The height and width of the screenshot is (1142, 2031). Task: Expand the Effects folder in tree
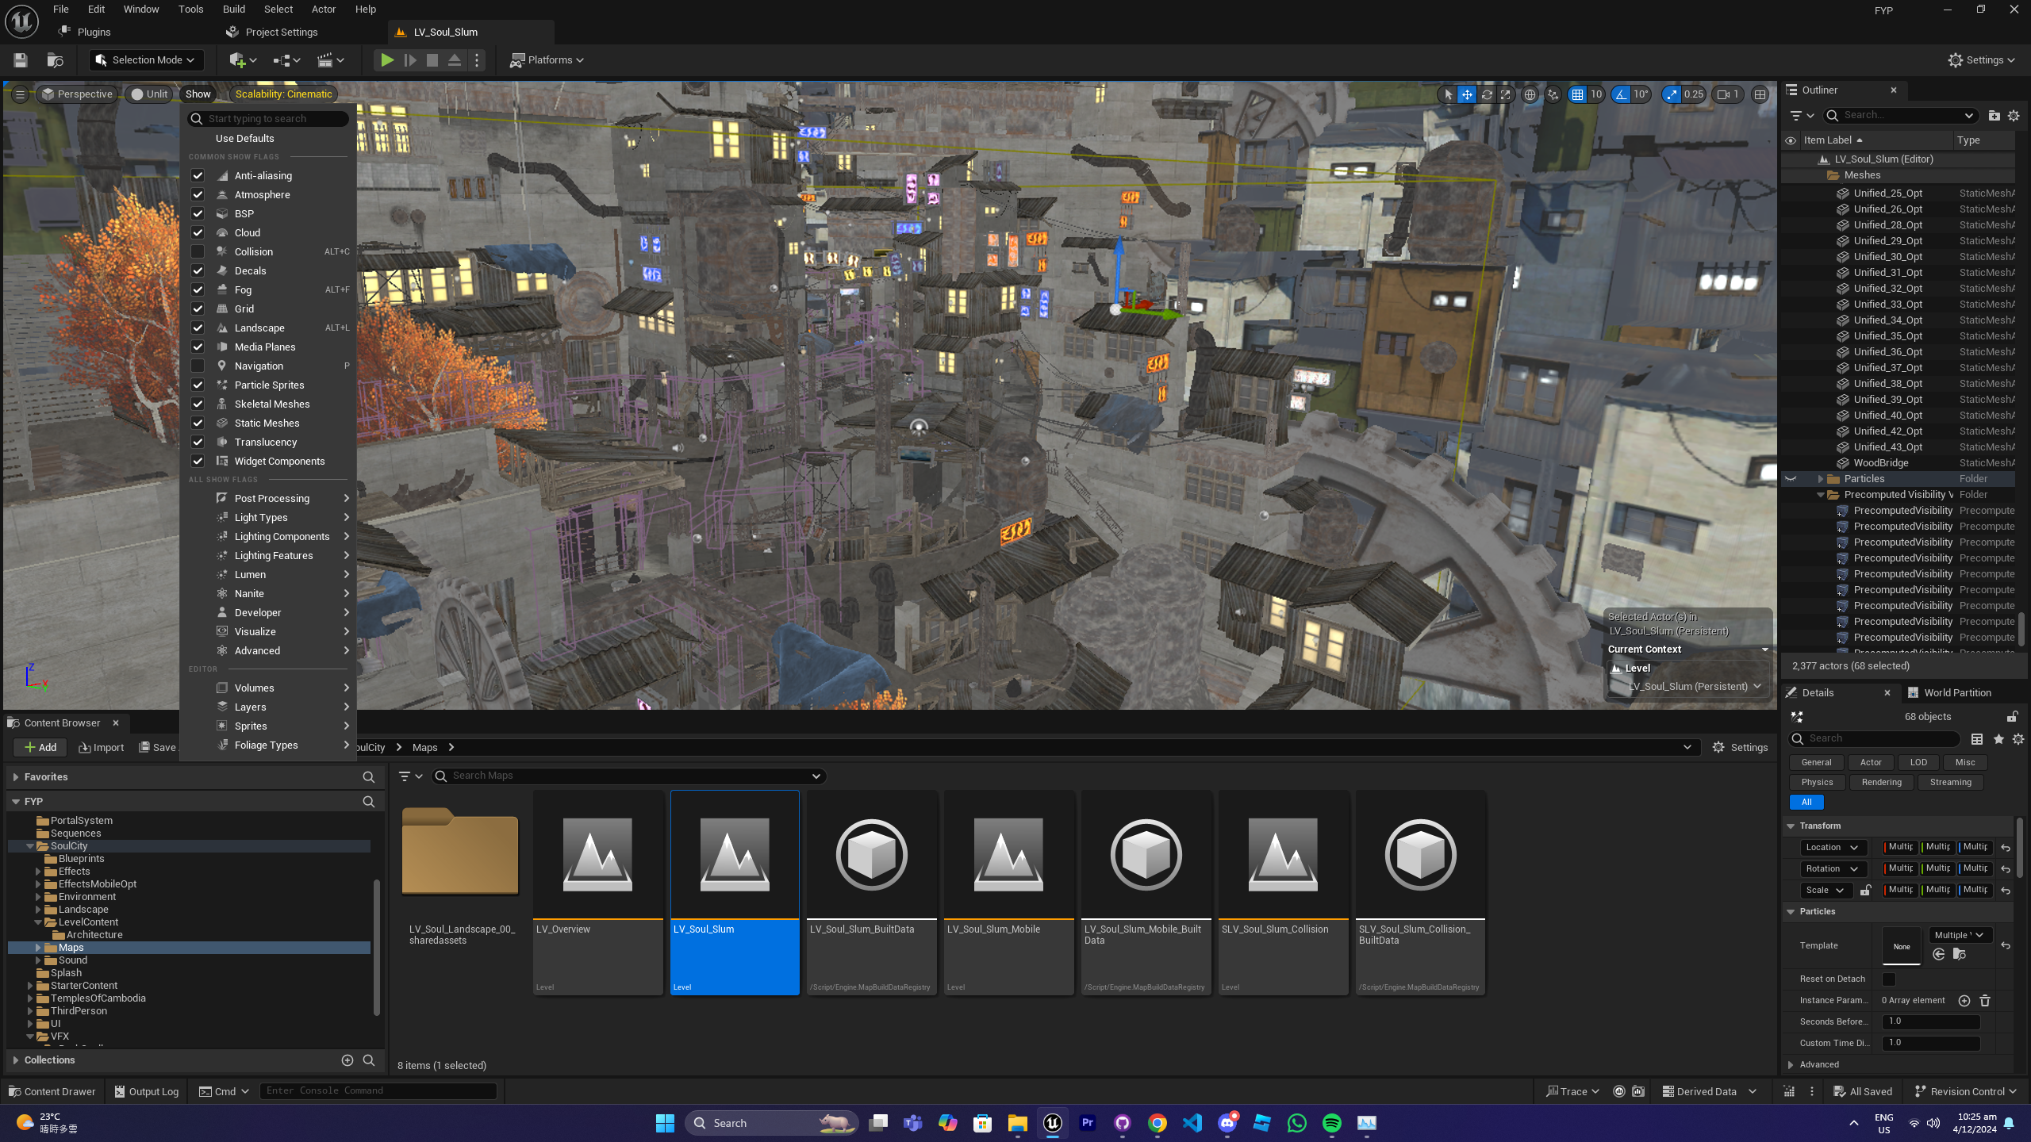(38, 871)
